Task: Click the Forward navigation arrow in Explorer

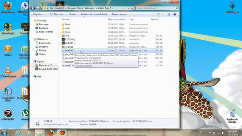Action: pos(38,8)
